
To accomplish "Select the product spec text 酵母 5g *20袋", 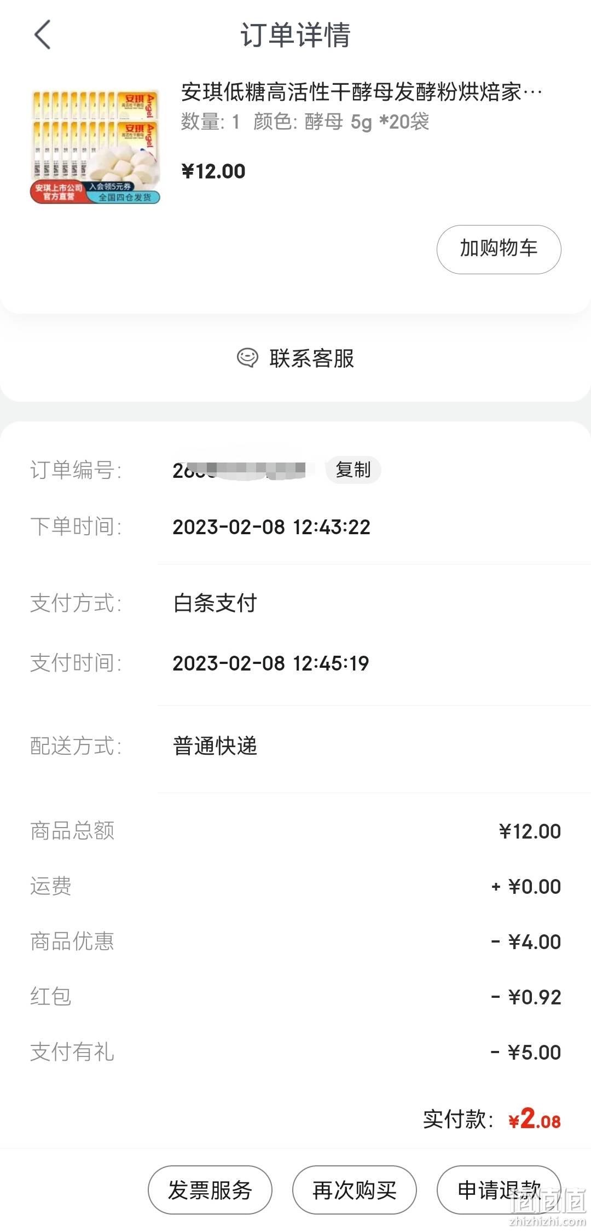I will point(367,122).
